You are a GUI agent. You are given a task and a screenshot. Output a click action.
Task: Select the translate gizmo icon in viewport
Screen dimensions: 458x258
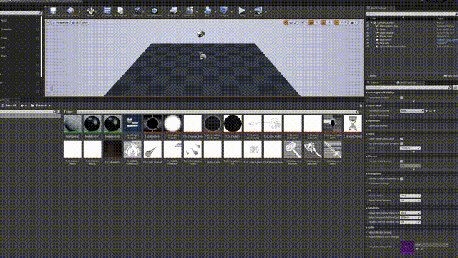pyautogui.click(x=286, y=22)
